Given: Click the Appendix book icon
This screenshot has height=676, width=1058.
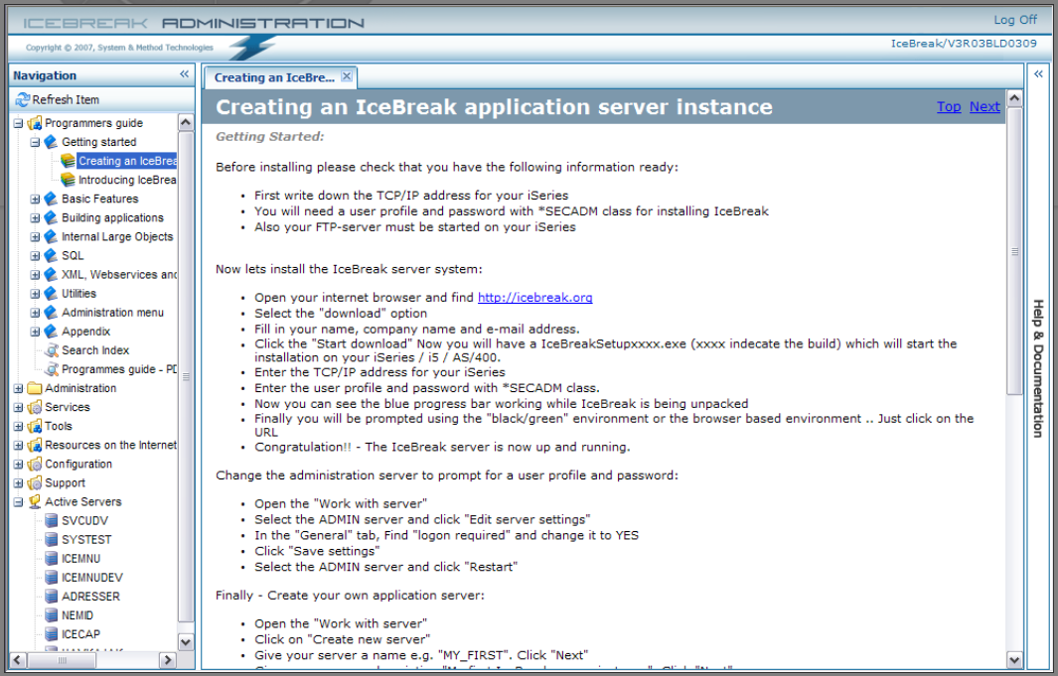Looking at the screenshot, I should [52, 331].
